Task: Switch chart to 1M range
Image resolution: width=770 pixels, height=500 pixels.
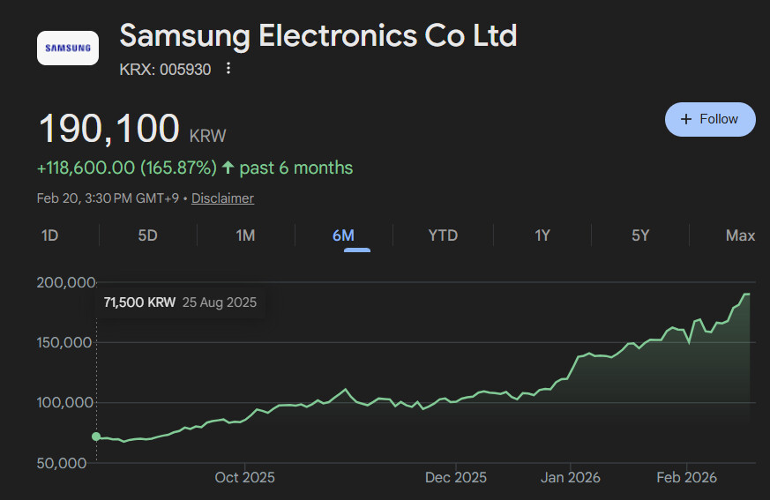Action: coord(245,235)
